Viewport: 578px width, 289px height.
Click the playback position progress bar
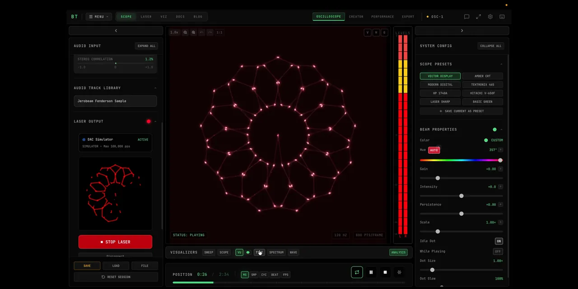[x=289, y=283]
